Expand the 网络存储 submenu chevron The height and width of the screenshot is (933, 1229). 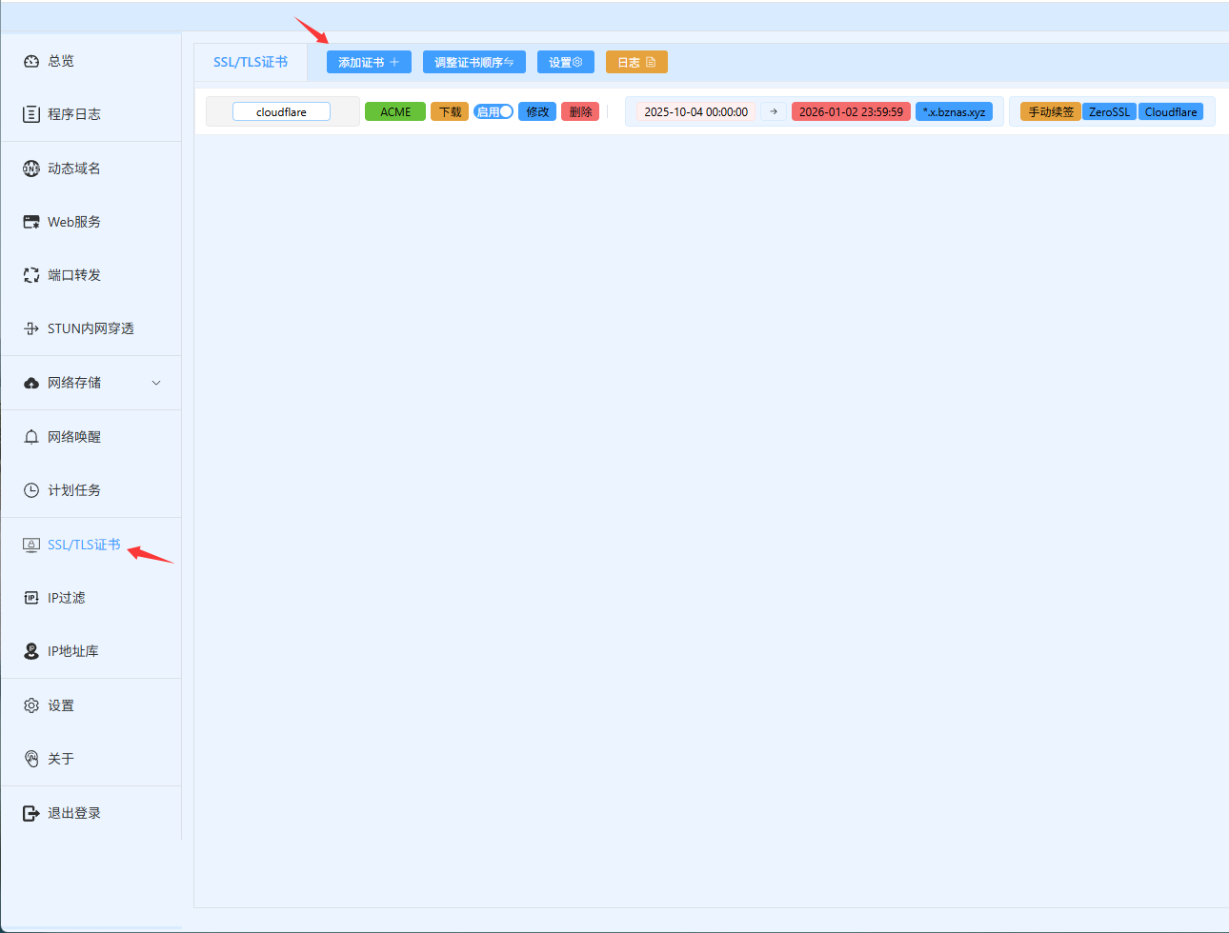pos(156,383)
